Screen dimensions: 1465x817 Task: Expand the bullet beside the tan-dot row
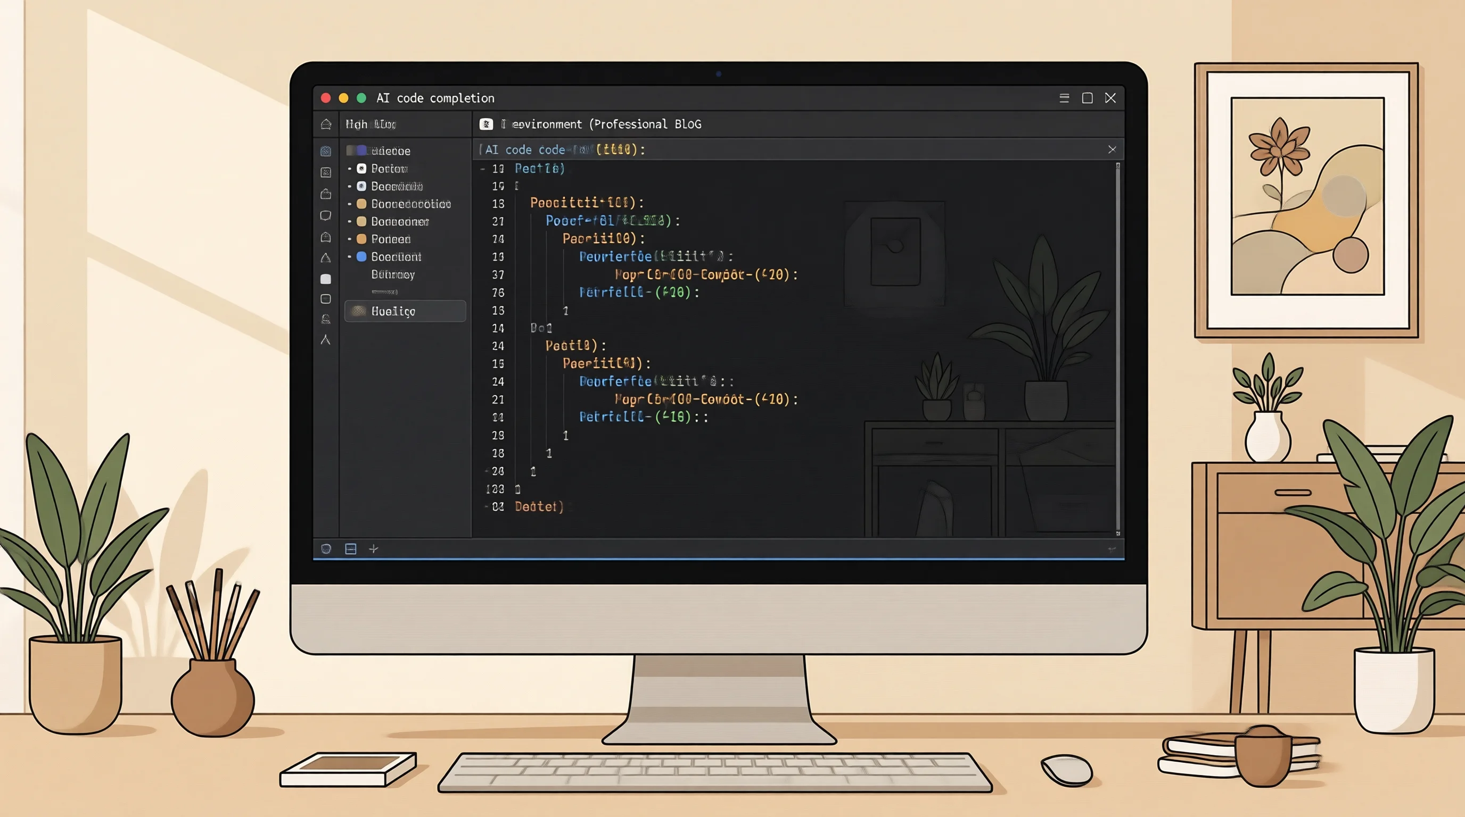(x=349, y=222)
